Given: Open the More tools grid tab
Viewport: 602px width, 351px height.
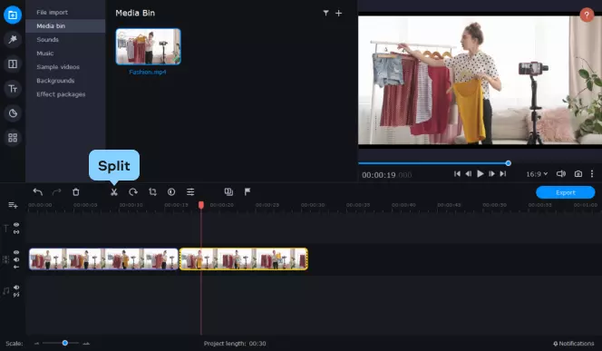Looking at the screenshot, I should point(13,138).
